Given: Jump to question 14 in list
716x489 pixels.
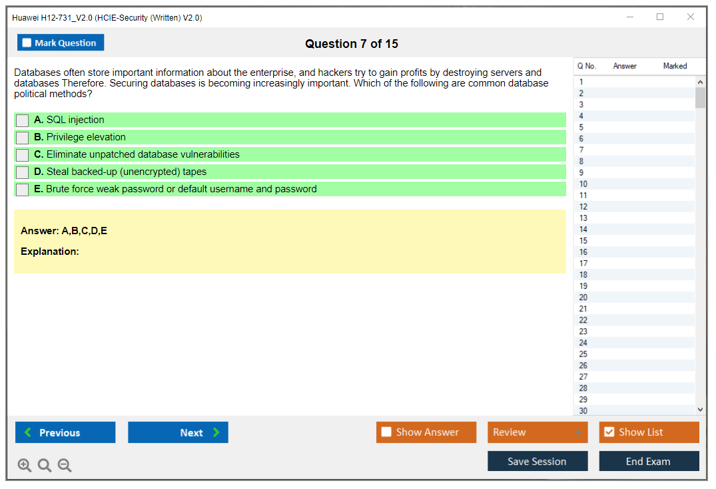Looking at the screenshot, I should point(583,230).
